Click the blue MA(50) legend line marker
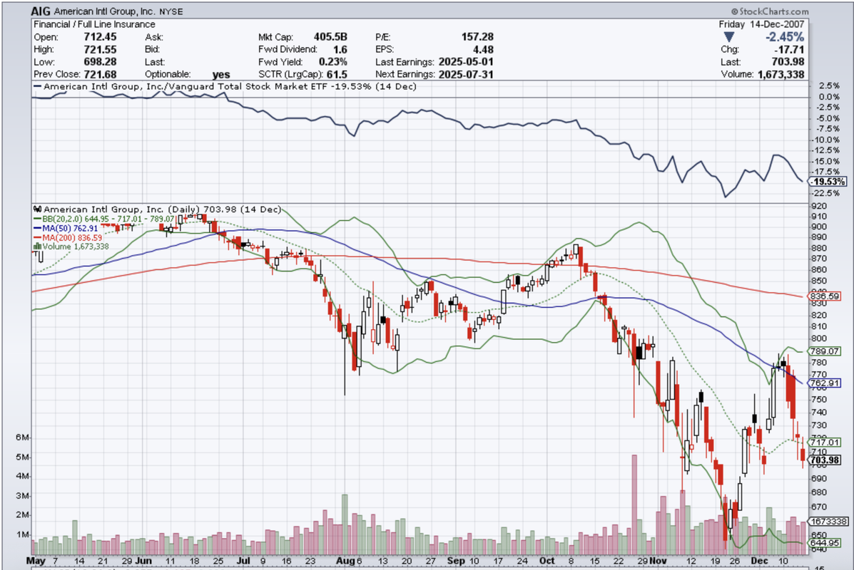The height and width of the screenshot is (570, 854). pos(38,229)
